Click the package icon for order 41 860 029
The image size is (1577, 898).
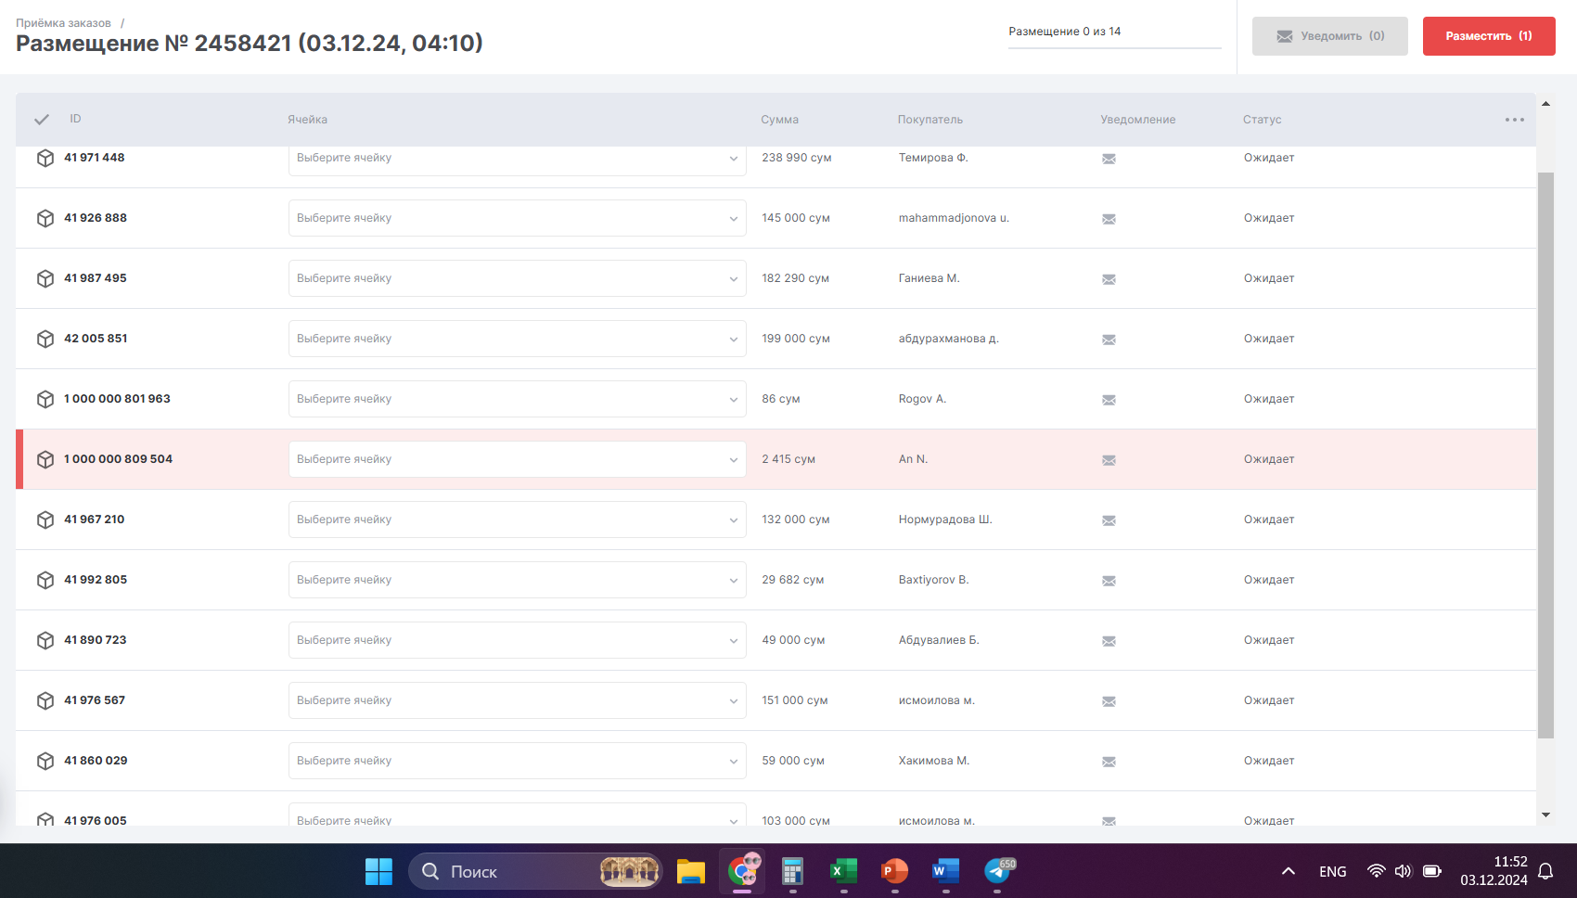click(45, 761)
